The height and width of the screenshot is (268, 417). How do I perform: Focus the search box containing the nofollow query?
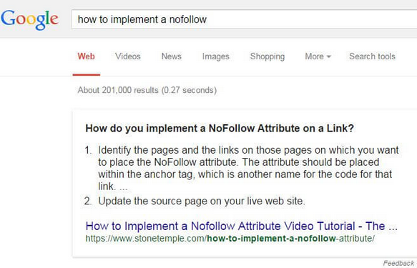click(244, 19)
